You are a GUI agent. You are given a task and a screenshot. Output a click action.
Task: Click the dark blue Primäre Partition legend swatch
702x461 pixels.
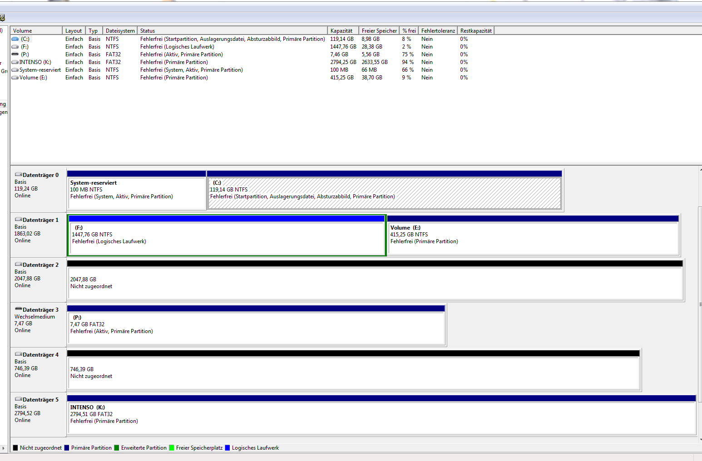[x=67, y=448]
